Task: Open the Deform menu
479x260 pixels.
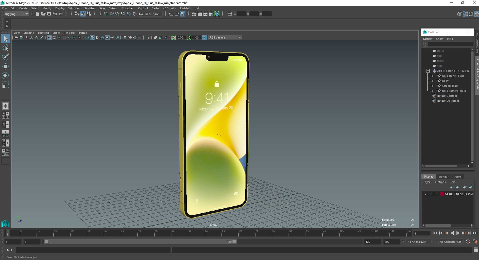Action: coord(113,8)
